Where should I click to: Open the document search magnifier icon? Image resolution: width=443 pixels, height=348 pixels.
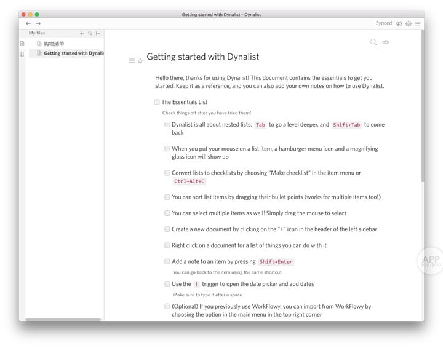pos(373,42)
